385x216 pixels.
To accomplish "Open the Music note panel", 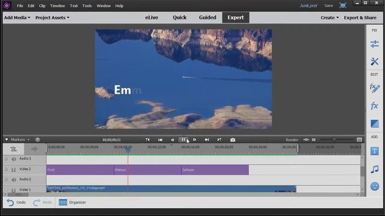I will click(374, 169).
